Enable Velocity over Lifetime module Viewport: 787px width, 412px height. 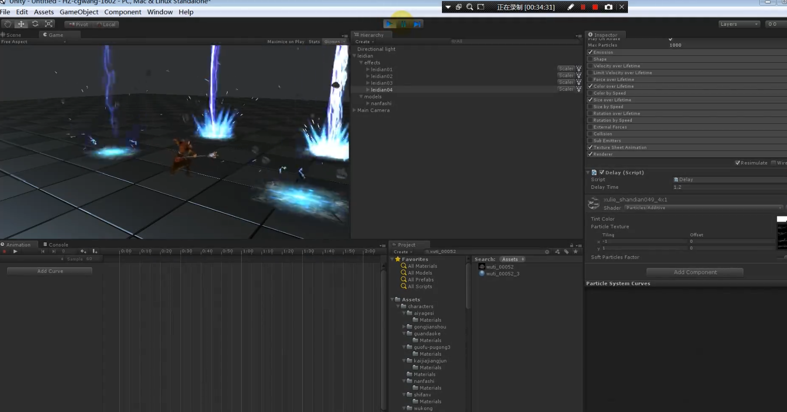pyautogui.click(x=590, y=66)
